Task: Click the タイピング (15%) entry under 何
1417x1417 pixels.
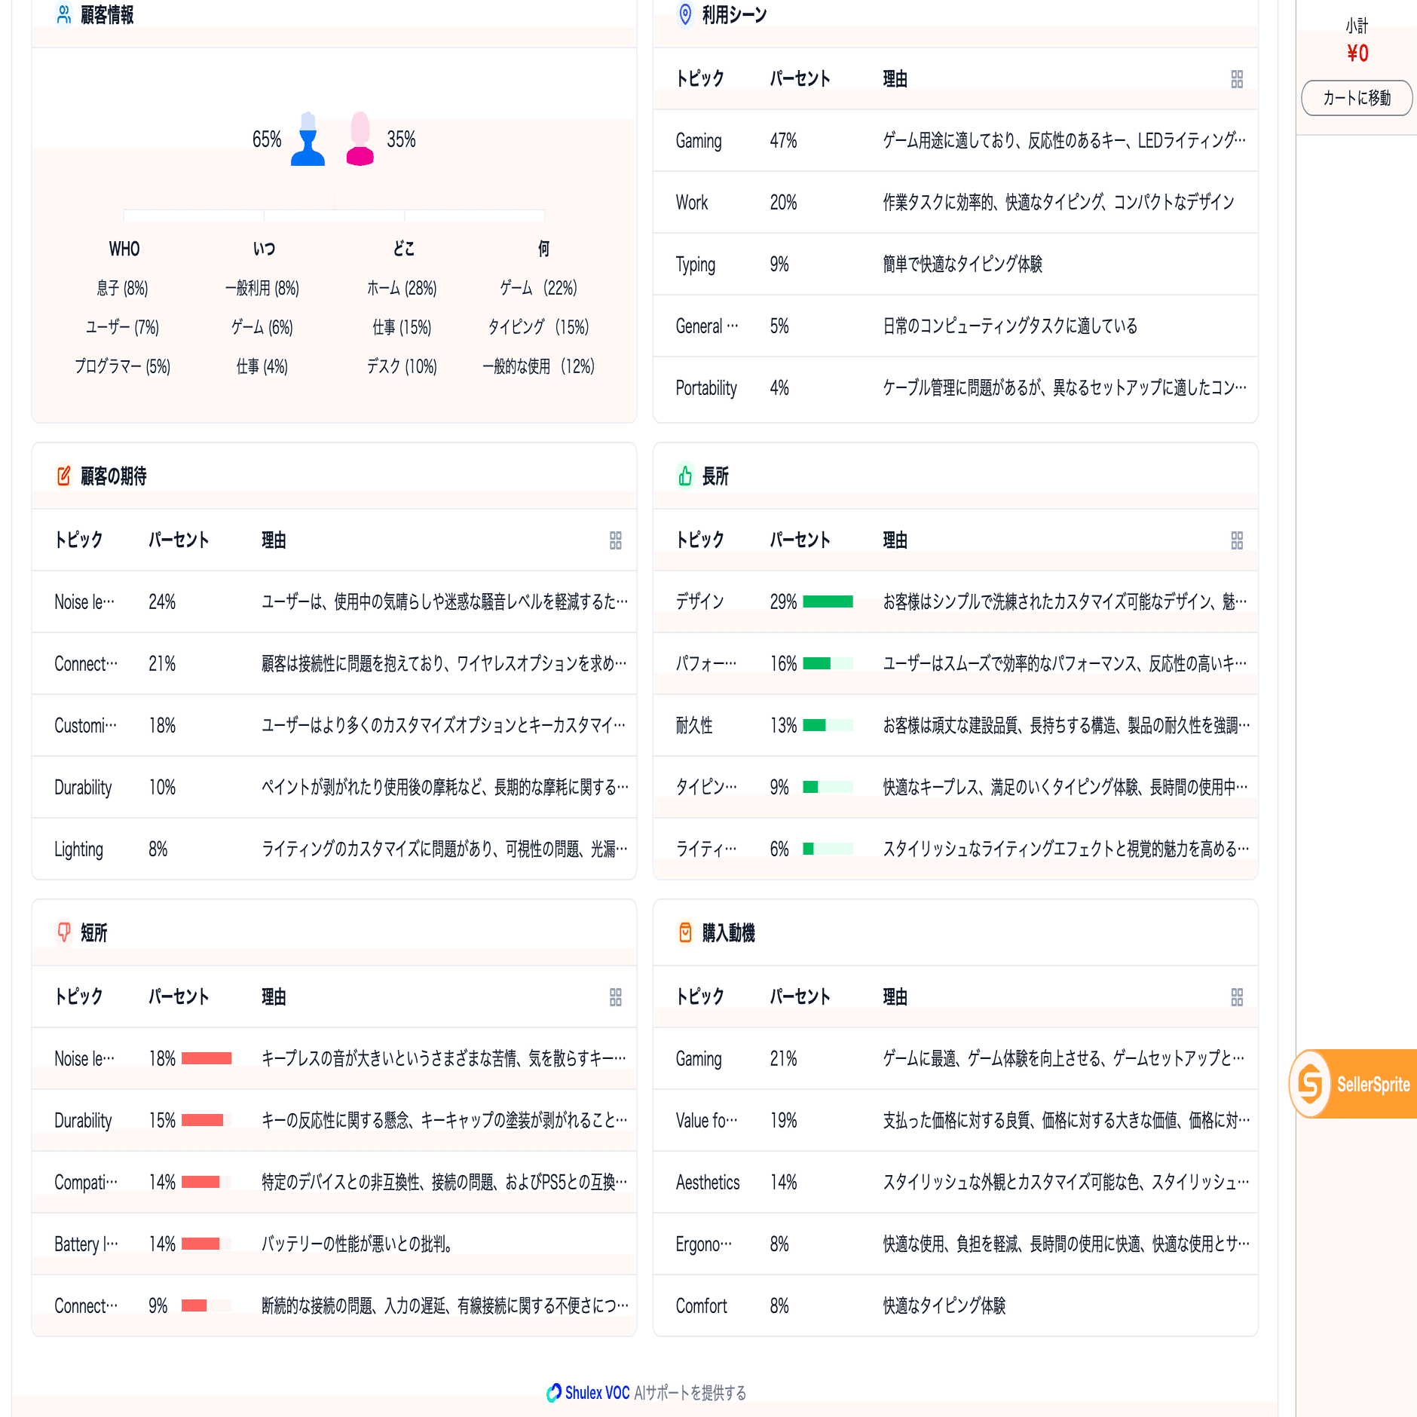Action: coord(538,327)
